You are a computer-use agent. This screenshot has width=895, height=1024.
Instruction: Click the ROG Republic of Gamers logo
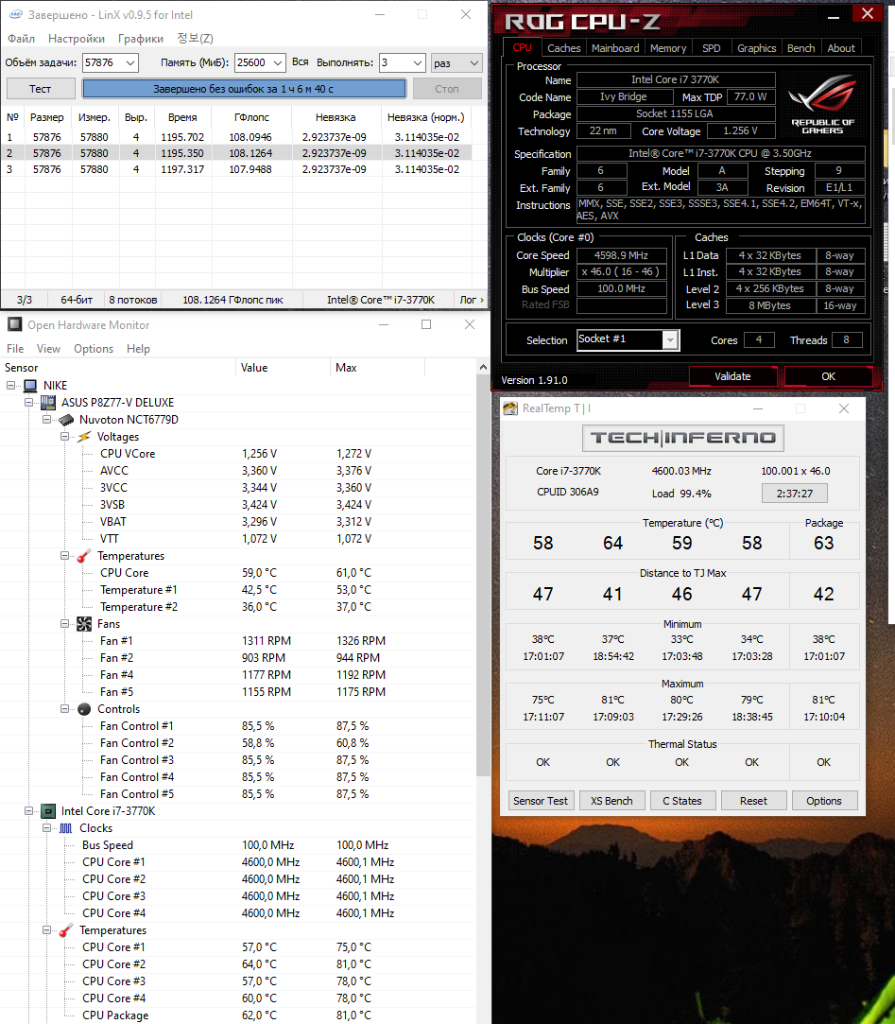click(x=822, y=104)
